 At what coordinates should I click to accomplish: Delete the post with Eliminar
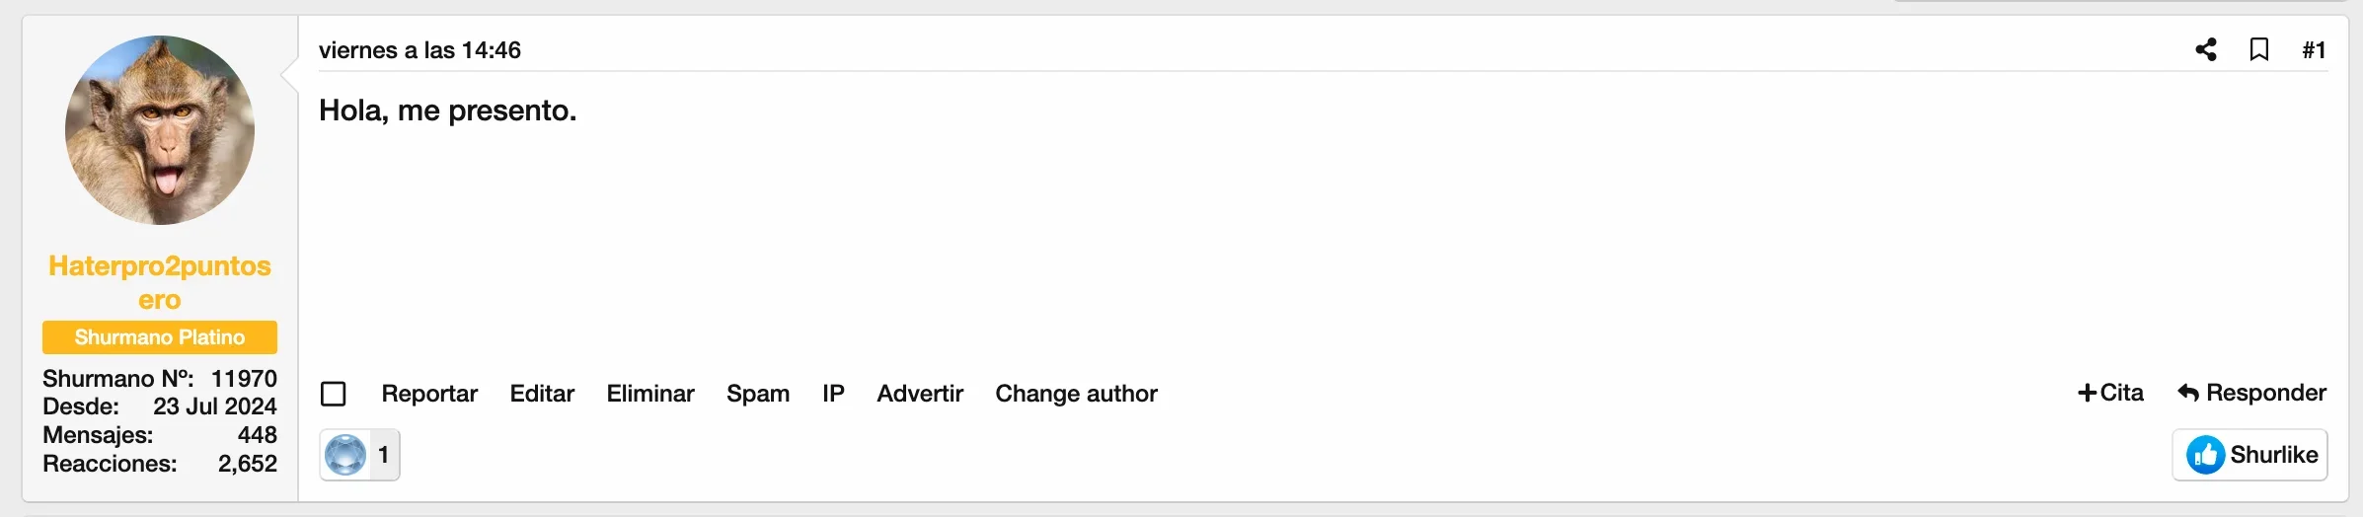click(650, 394)
